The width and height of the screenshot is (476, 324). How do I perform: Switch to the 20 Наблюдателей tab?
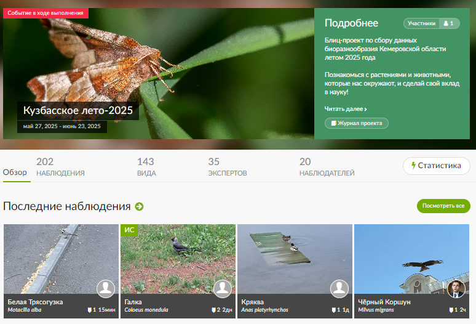[x=327, y=166]
